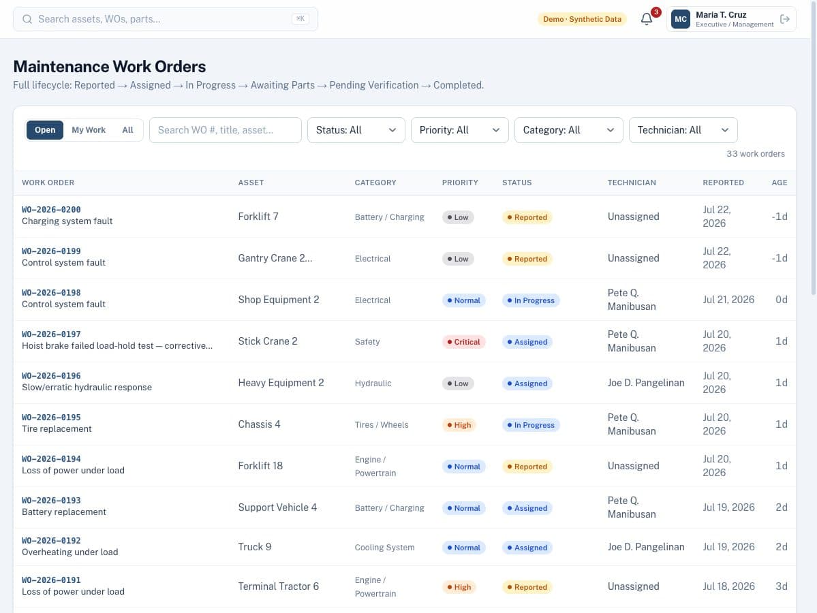Open the notifications bell

[646, 19]
